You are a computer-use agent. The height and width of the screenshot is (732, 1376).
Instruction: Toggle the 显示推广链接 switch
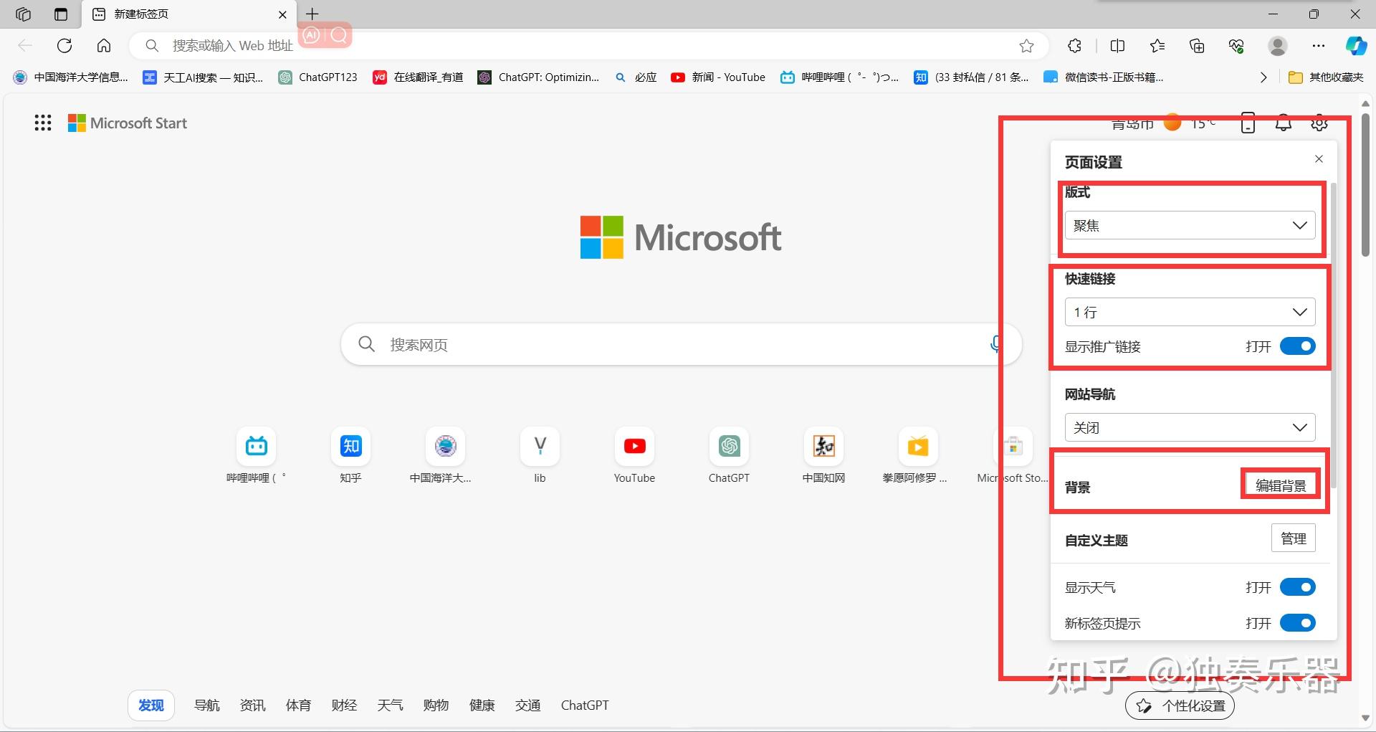point(1298,346)
